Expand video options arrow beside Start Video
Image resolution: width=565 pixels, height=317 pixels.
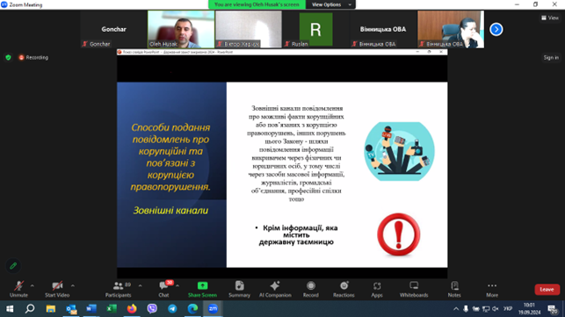coord(73,285)
